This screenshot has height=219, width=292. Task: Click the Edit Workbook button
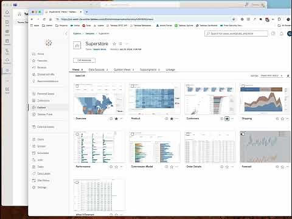point(84,60)
